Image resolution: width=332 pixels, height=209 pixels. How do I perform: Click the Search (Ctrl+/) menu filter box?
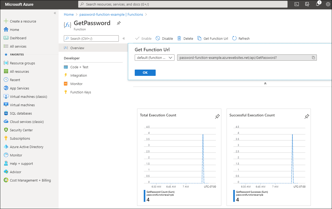(91, 38)
